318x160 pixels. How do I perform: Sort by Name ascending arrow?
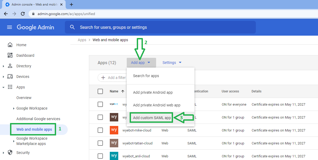[x=123, y=91]
